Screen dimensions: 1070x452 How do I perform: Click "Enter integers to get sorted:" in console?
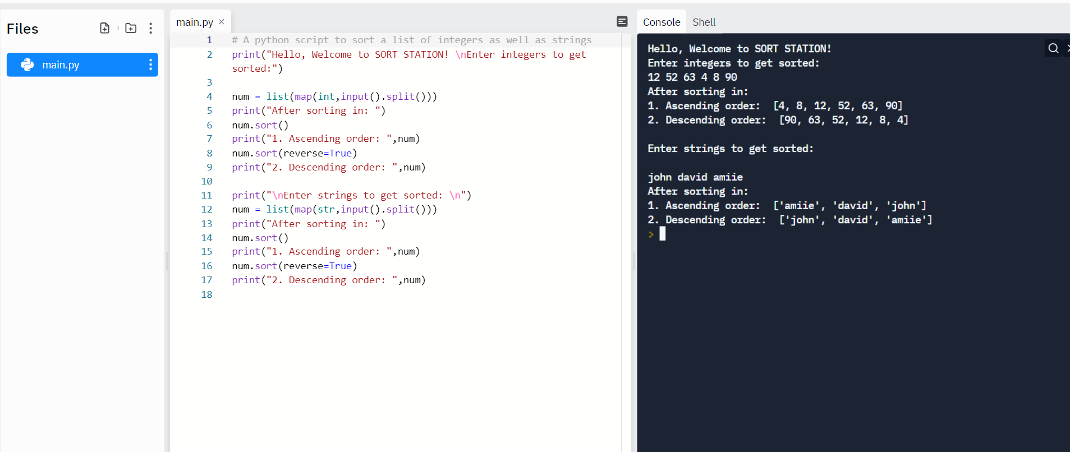pos(733,63)
